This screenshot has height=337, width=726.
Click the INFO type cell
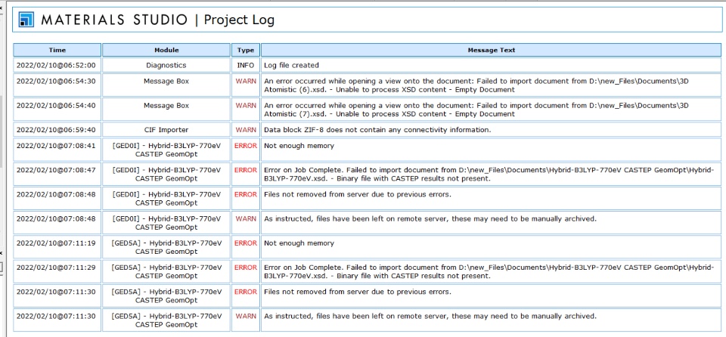pos(245,65)
